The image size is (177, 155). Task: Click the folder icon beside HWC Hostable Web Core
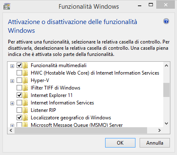coord(25,73)
